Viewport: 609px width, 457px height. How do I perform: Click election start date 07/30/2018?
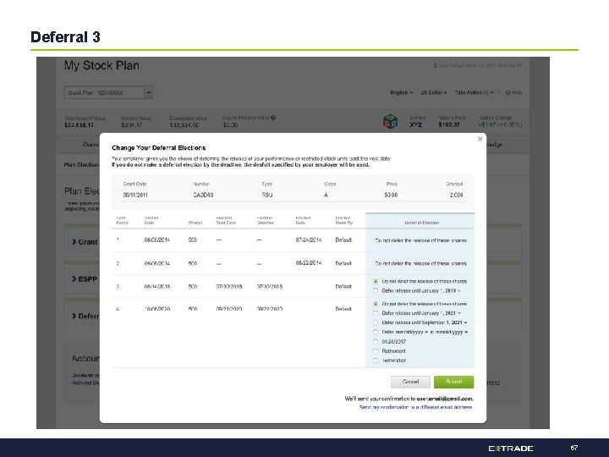click(229, 286)
